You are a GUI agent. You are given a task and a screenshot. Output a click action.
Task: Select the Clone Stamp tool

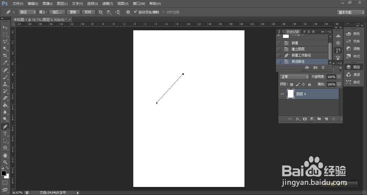pyautogui.click(x=5, y=84)
